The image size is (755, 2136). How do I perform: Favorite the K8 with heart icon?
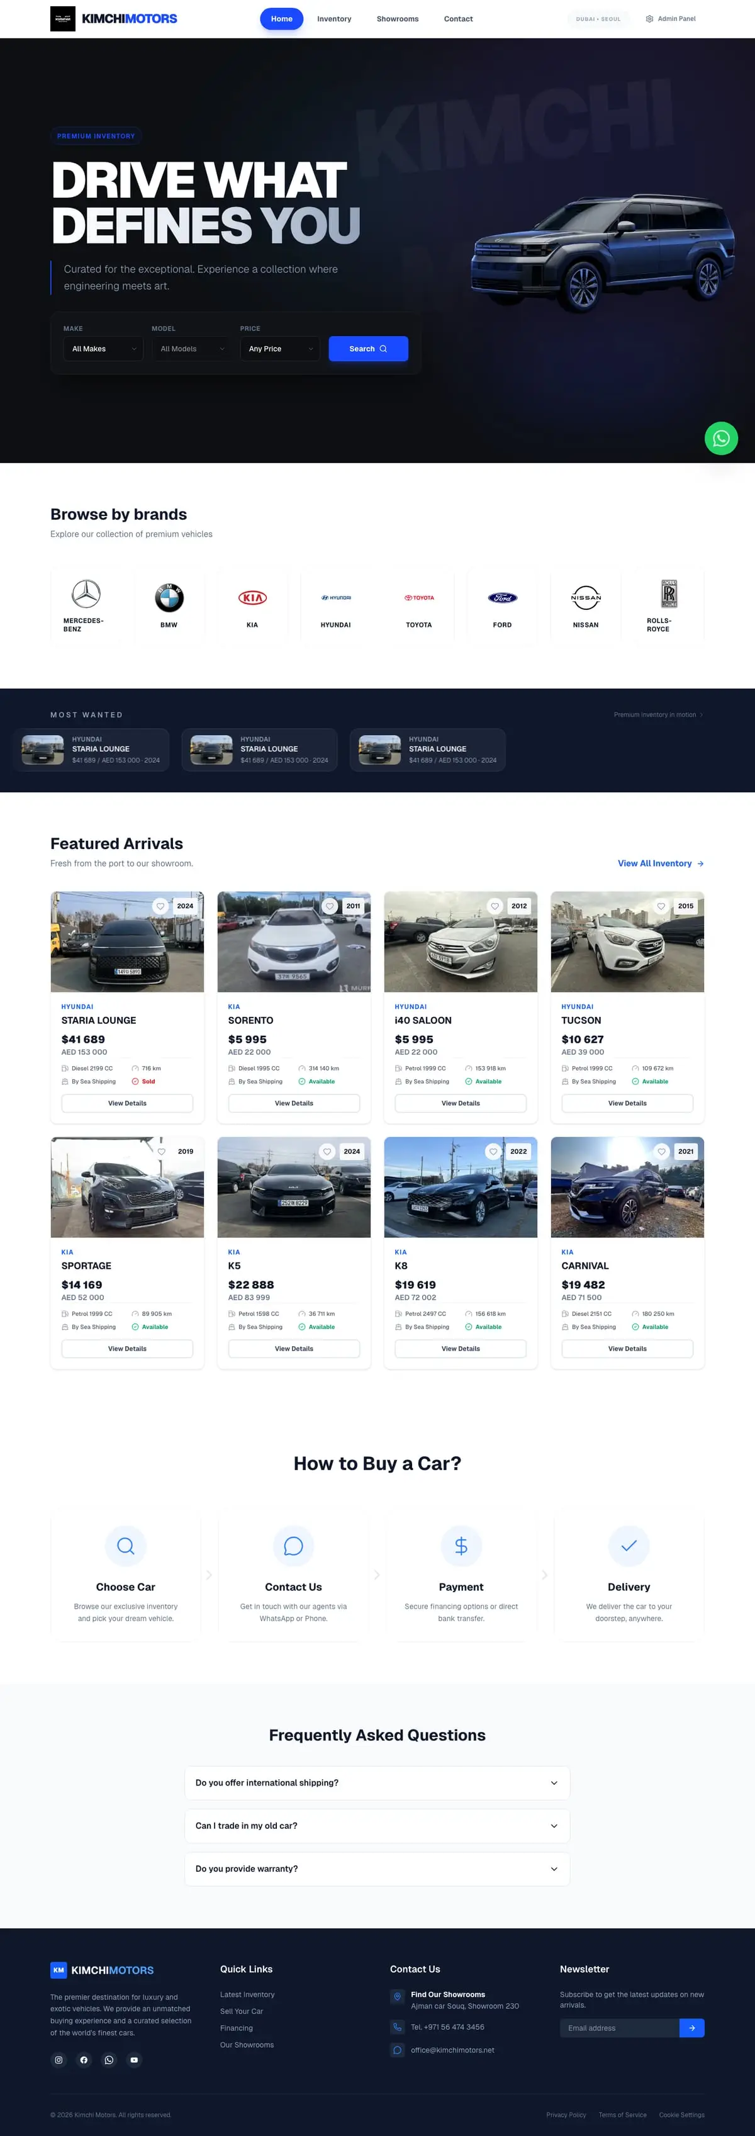(494, 1152)
